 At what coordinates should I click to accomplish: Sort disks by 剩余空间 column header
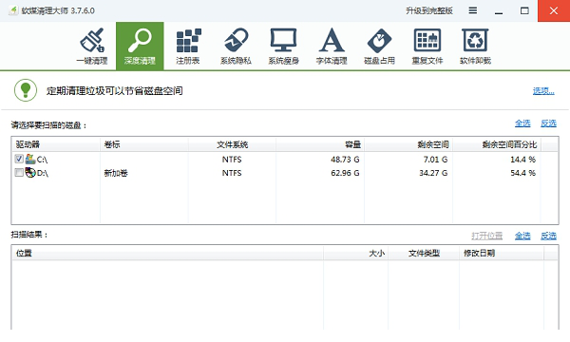click(408, 144)
